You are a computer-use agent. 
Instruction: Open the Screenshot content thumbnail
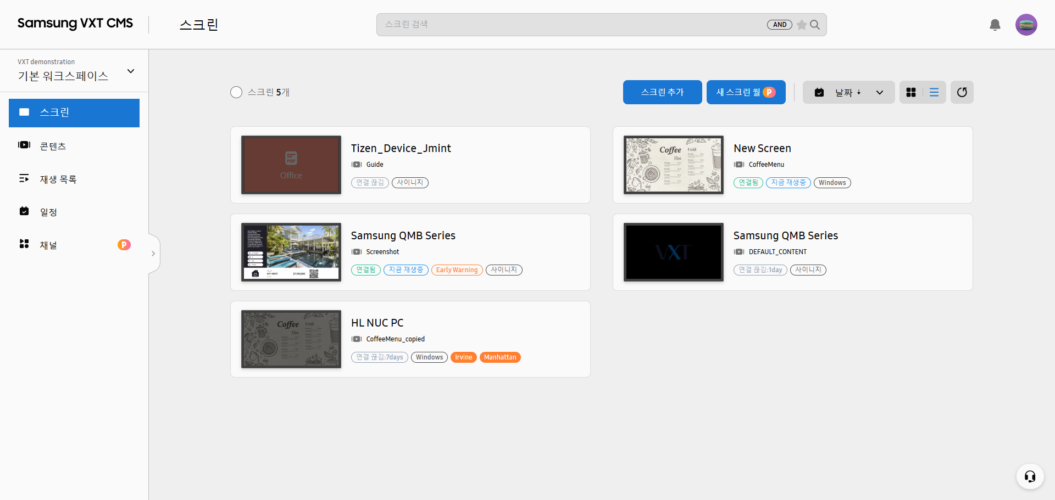pyautogui.click(x=291, y=252)
